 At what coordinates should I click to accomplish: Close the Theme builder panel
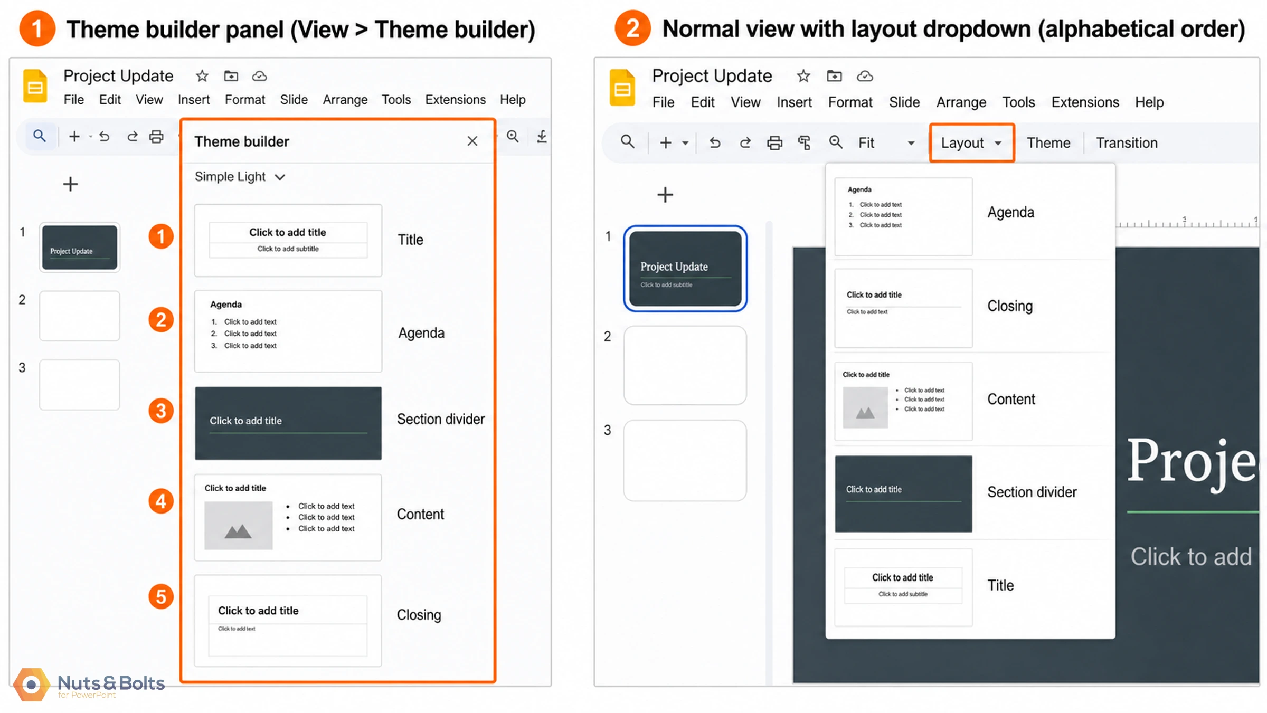point(472,141)
